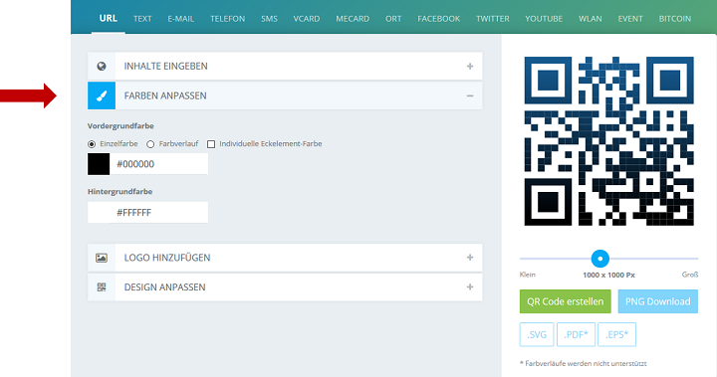Select the VCARD tab
This screenshot has height=377, width=717.
click(x=307, y=19)
